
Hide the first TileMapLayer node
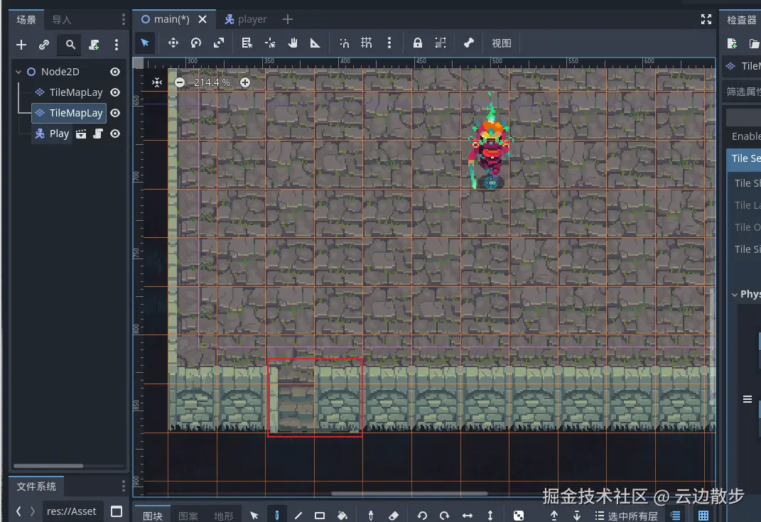[x=115, y=92]
